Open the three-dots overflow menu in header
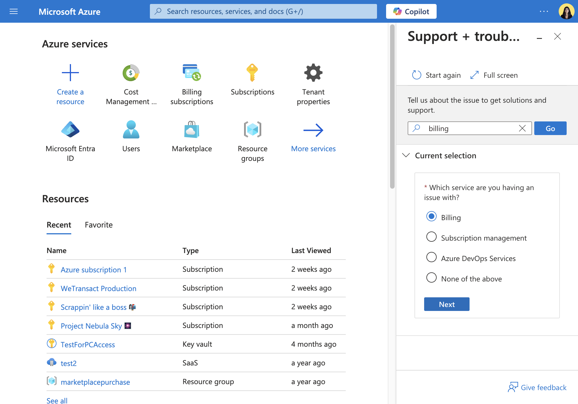578x404 pixels. click(544, 11)
